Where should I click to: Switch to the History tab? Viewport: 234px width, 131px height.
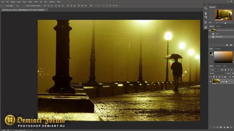211,26
